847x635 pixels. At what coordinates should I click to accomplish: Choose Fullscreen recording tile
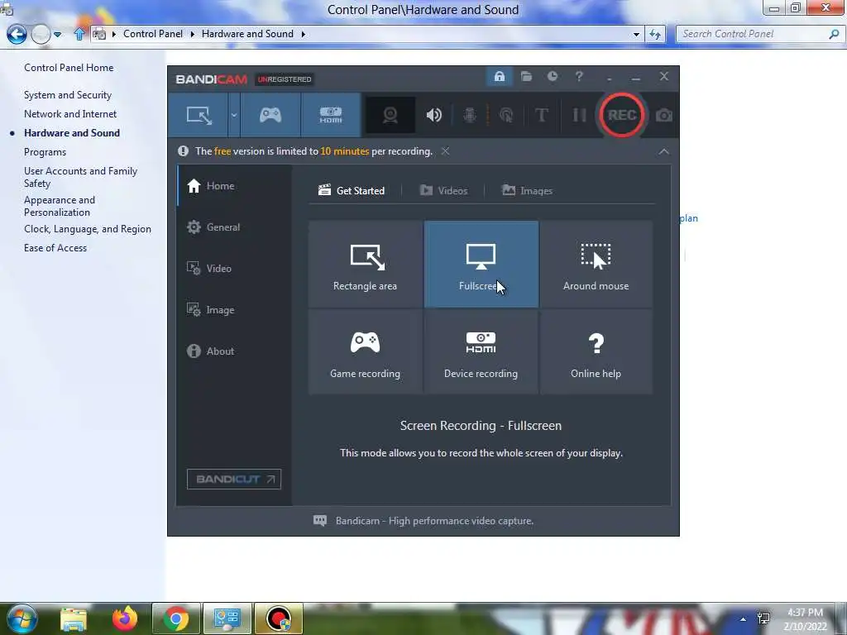tap(481, 264)
